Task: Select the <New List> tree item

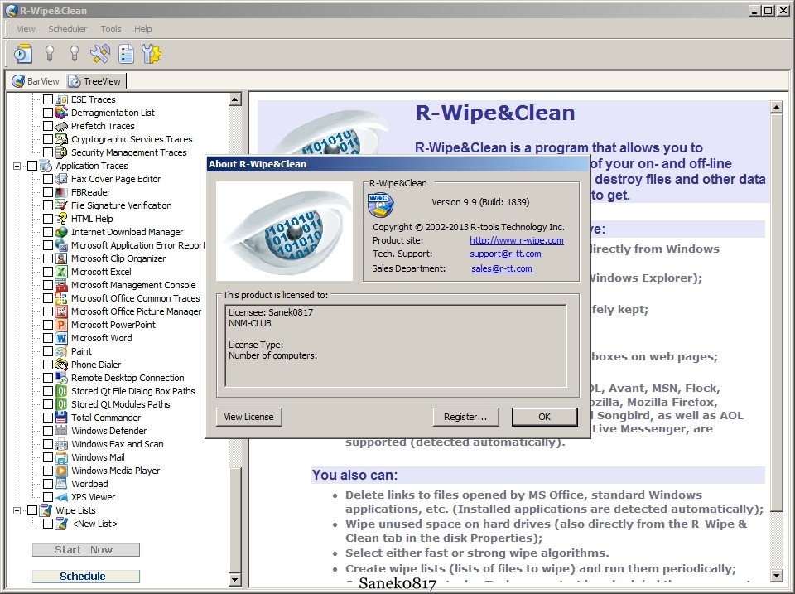Action: [94, 524]
